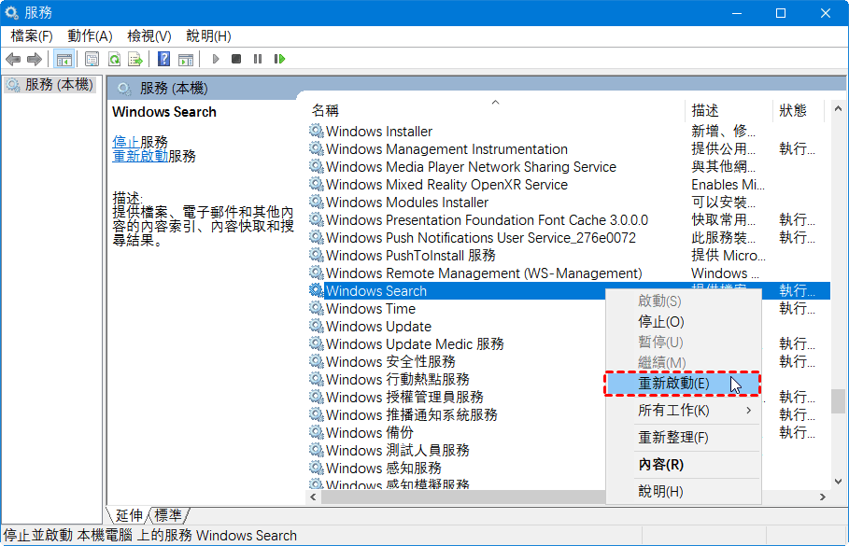Stop service using the toolbar stop button

click(x=236, y=59)
